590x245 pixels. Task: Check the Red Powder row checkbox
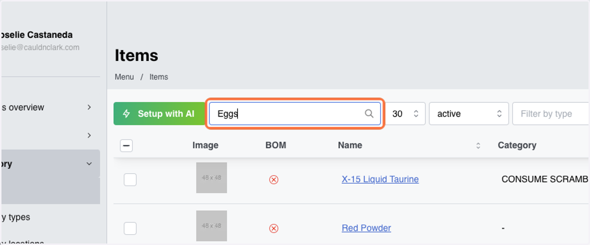click(130, 228)
